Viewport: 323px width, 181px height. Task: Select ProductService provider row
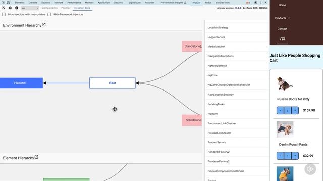point(237,142)
